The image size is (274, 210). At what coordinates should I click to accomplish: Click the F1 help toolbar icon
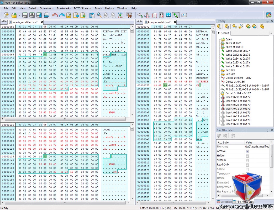point(184,15)
